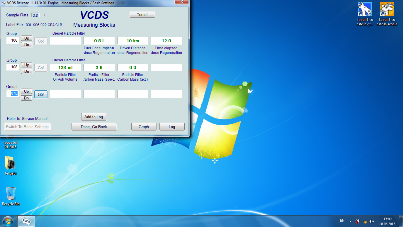Screen dimensions: 403x227
Task: Open the network signal tray icon
Action: pyautogui.click(x=364, y=221)
